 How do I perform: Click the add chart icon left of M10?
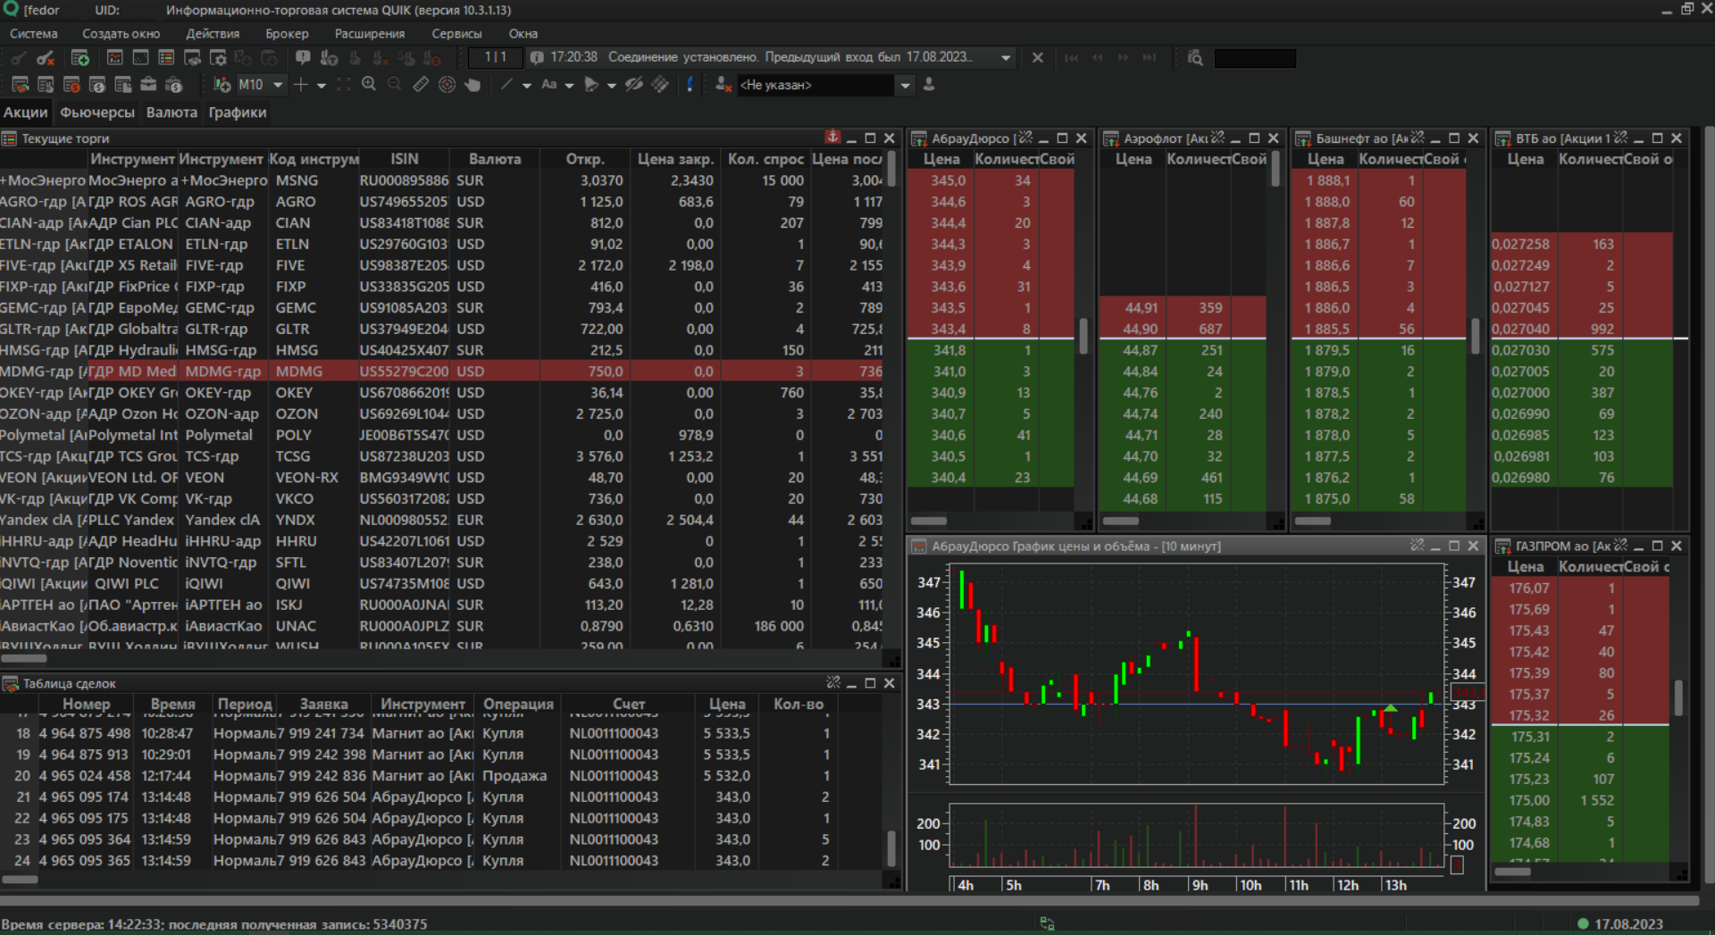(222, 85)
